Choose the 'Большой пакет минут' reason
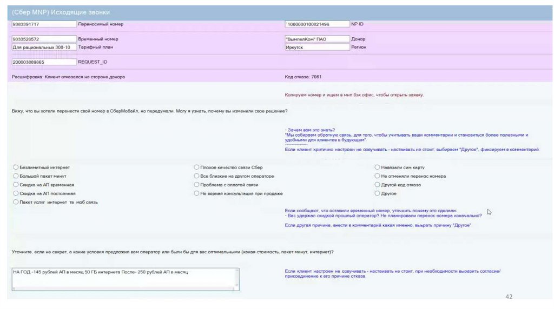The image size is (554, 310). pyautogui.click(x=16, y=176)
